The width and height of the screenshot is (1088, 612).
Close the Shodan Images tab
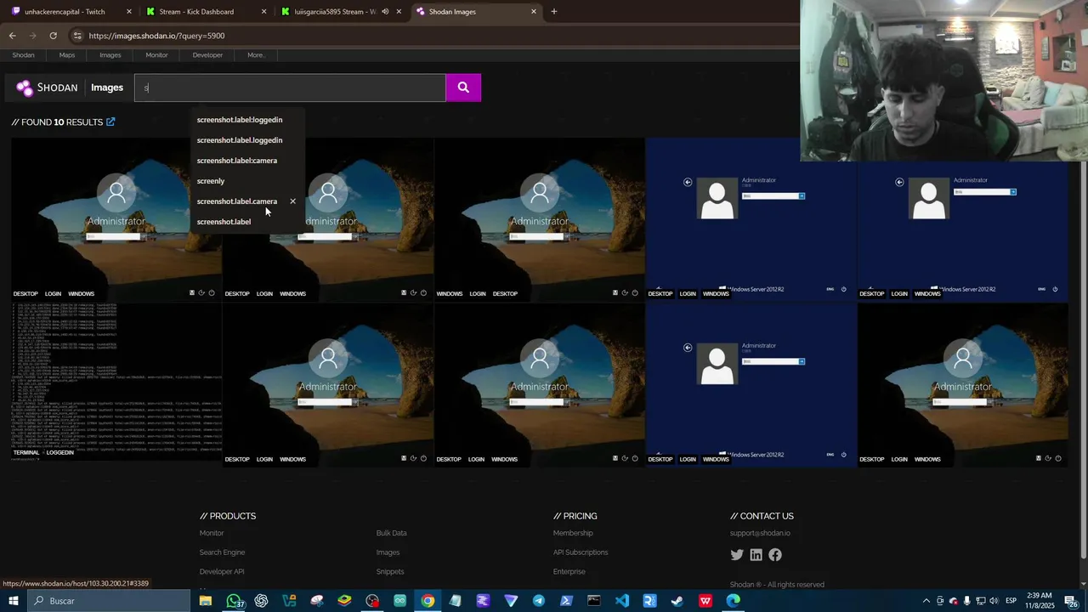click(534, 12)
